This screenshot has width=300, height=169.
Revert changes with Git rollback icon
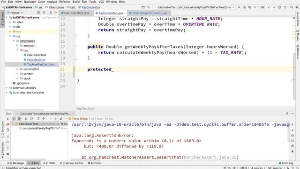(285, 8)
